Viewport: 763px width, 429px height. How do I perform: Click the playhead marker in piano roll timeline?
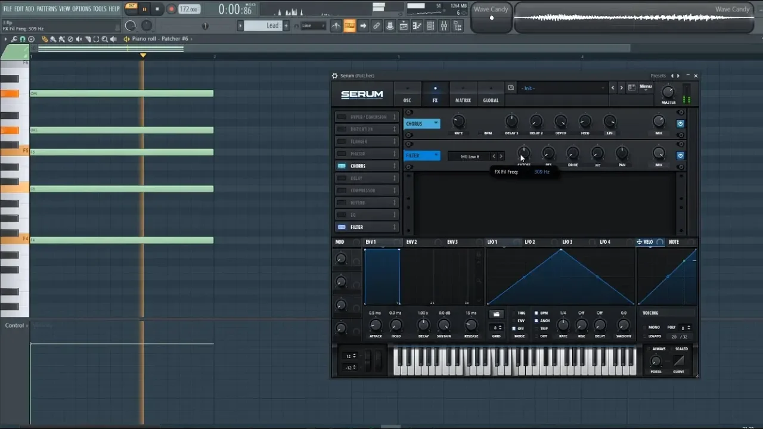[143, 55]
